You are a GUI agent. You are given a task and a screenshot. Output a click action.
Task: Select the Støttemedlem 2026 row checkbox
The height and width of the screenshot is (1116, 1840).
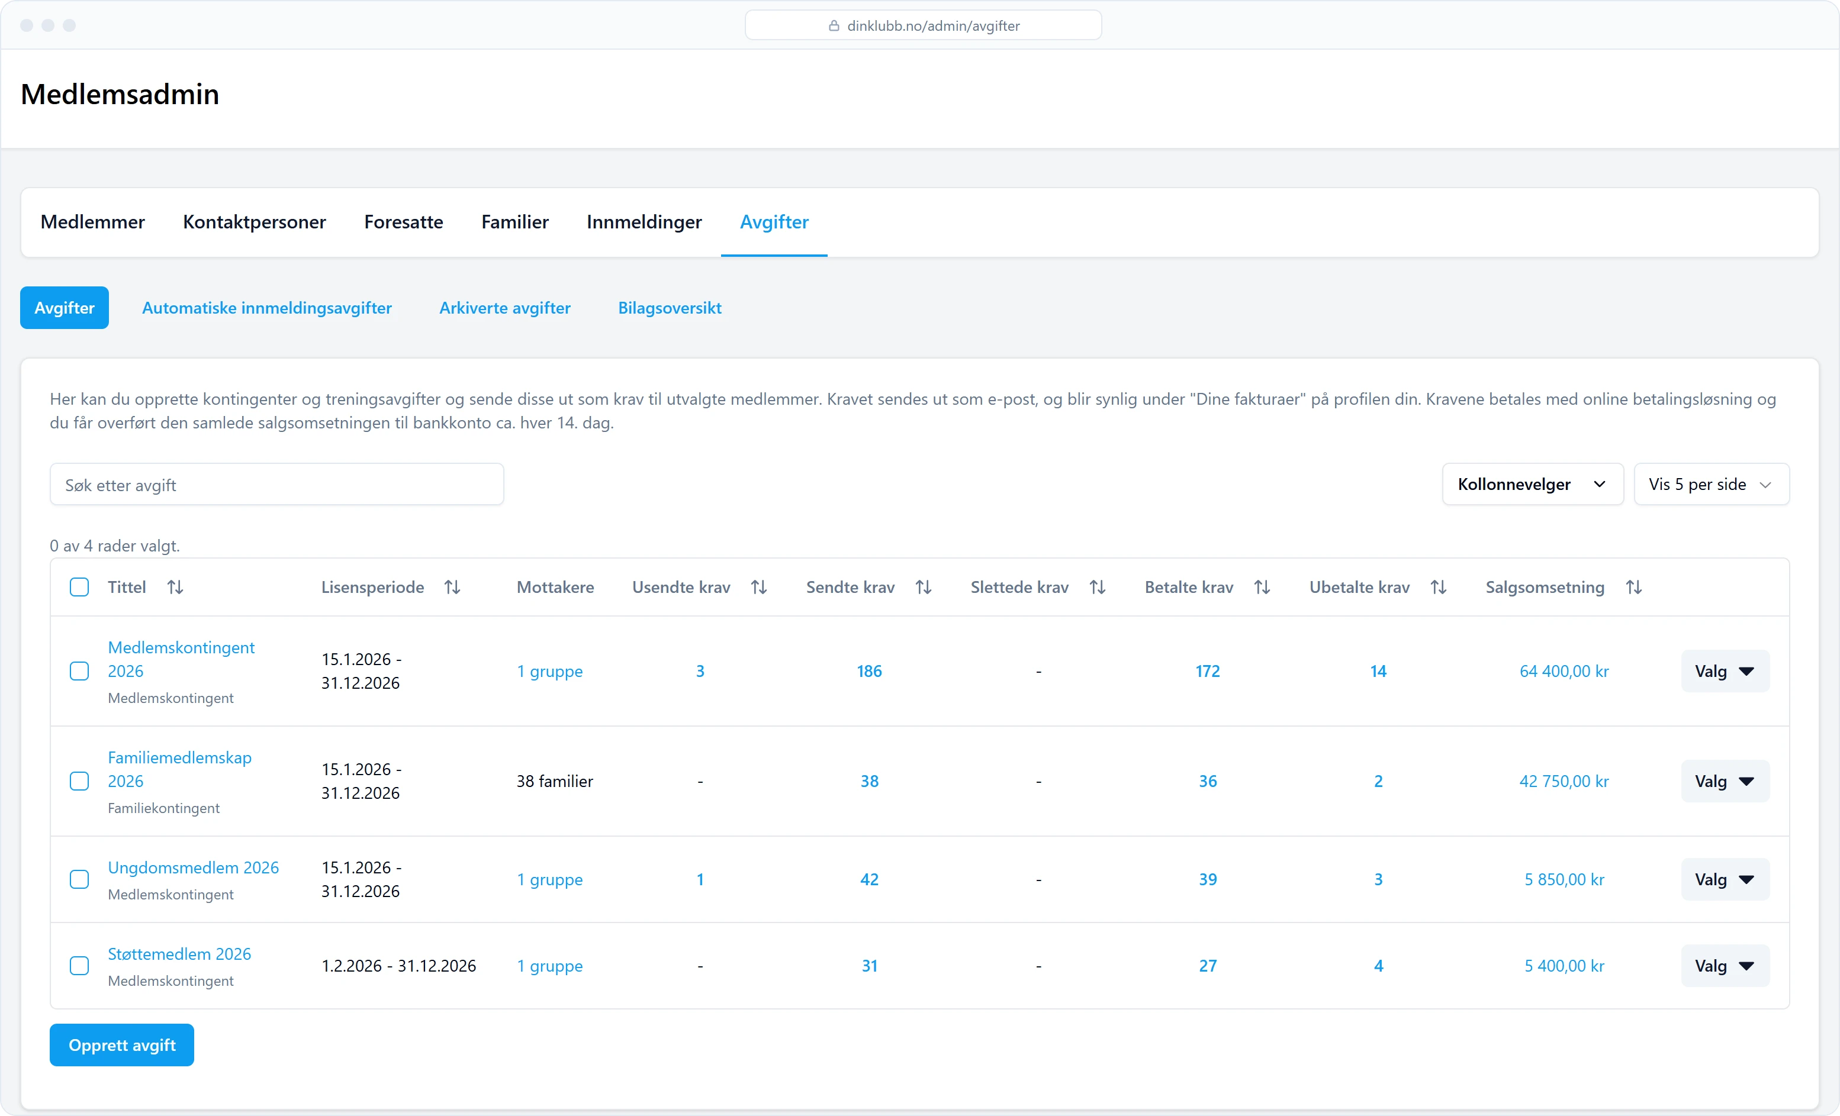79,966
